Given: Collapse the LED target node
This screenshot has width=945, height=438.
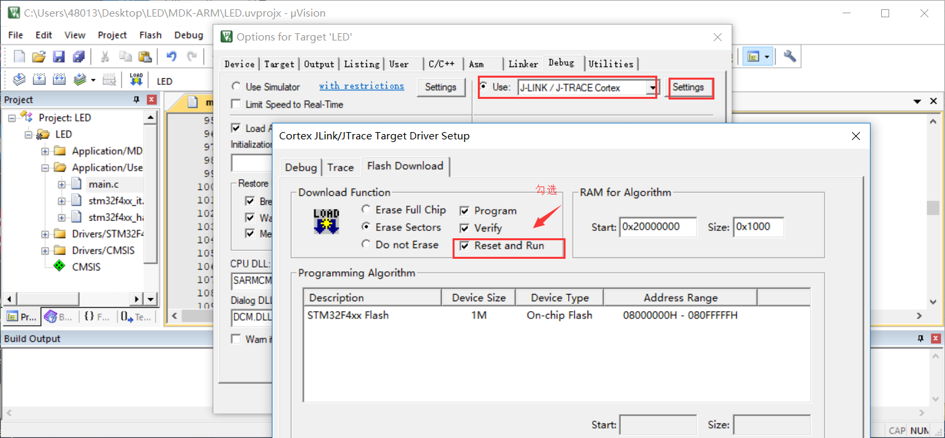Looking at the screenshot, I should pos(29,134).
